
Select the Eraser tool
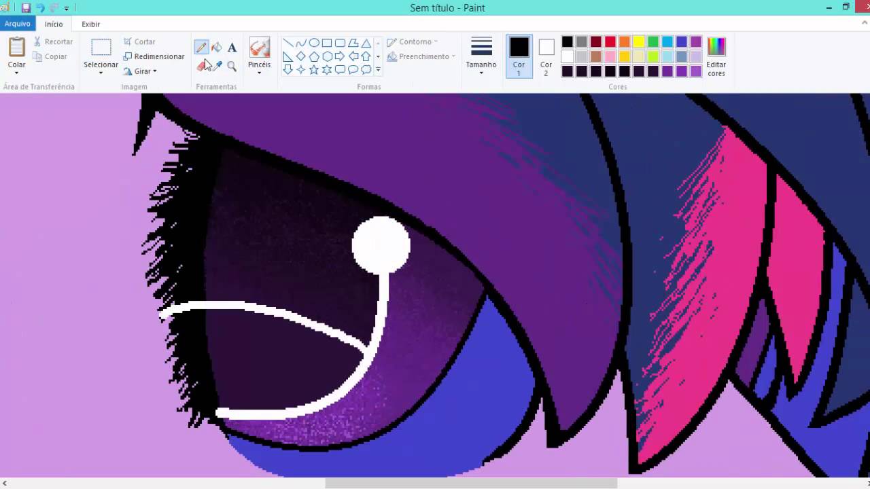[201, 66]
